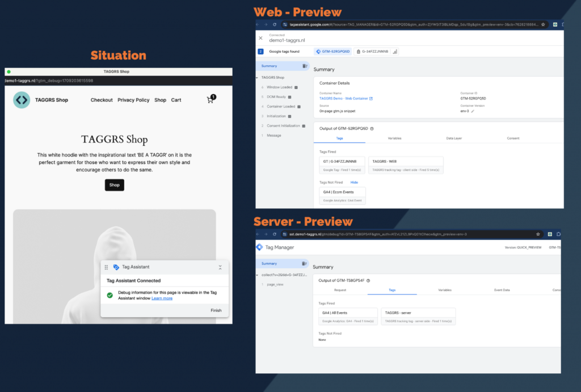The height and width of the screenshot is (392, 581).
Task: Open help icon beside Output of GTM-TS8GPS4F
Action: [368, 281]
